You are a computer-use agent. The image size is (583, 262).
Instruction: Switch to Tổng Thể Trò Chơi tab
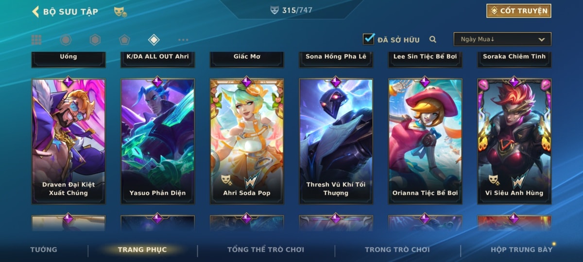(x=266, y=249)
